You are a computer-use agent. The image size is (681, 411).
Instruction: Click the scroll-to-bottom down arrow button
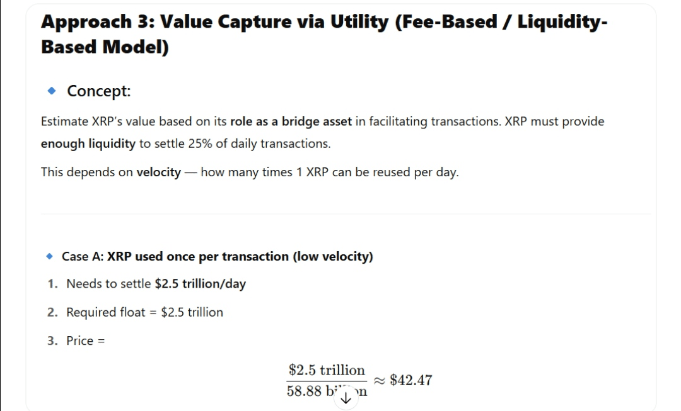tap(346, 398)
